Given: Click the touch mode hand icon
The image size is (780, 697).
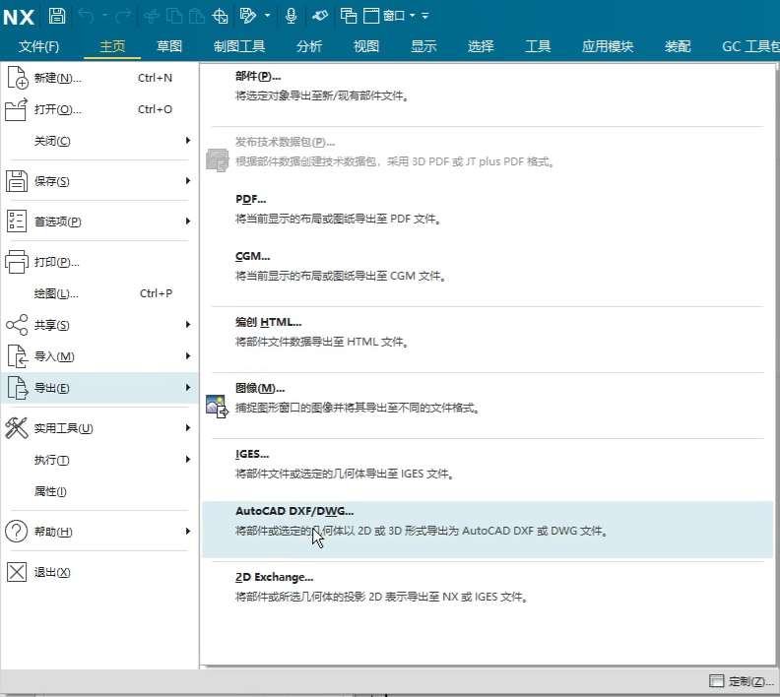Looking at the screenshot, I should (x=320, y=16).
